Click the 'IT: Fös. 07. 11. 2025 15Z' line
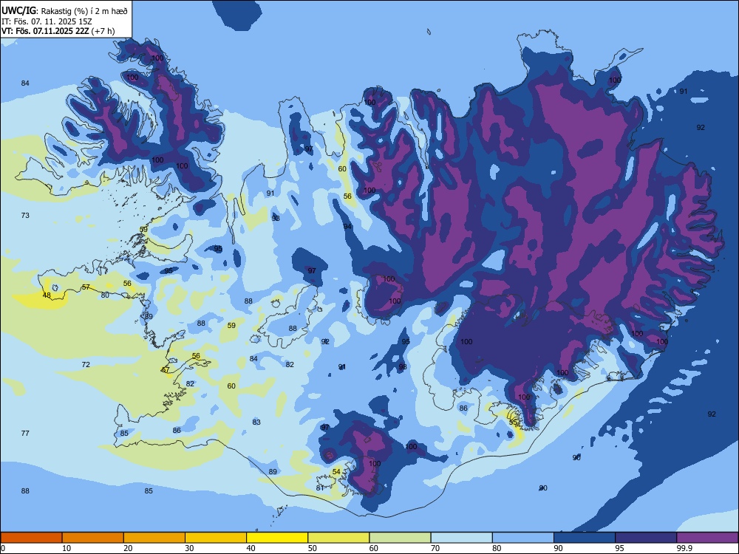Image resolution: width=739 pixels, height=554 pixels. pyautogui.click(x=47, y=21)
